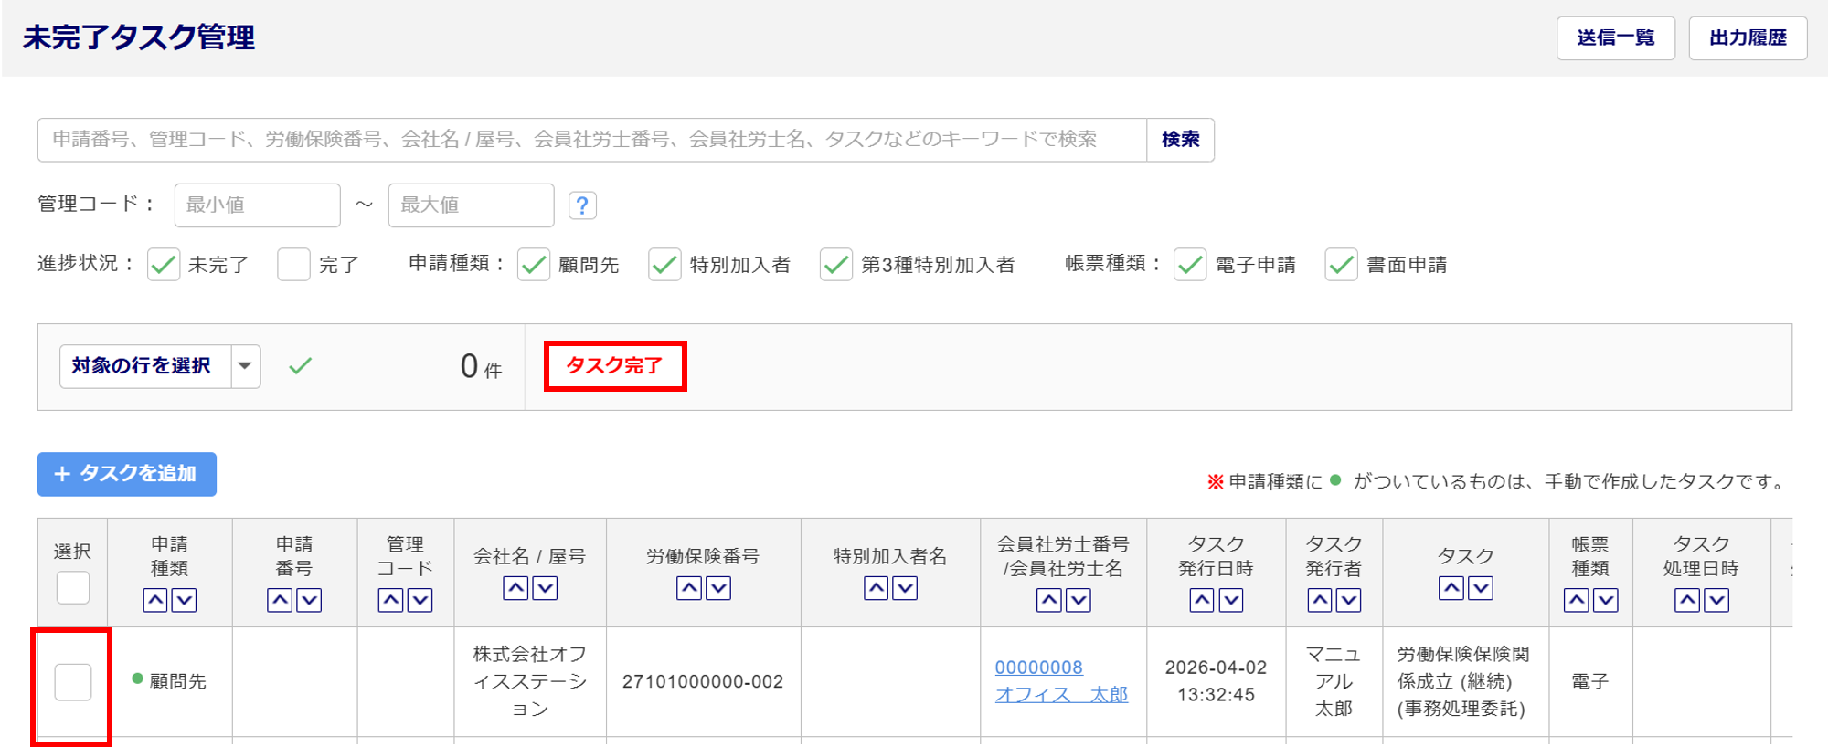Sort 会社名 / 屋号 column descending arrow

coord(545,588)
